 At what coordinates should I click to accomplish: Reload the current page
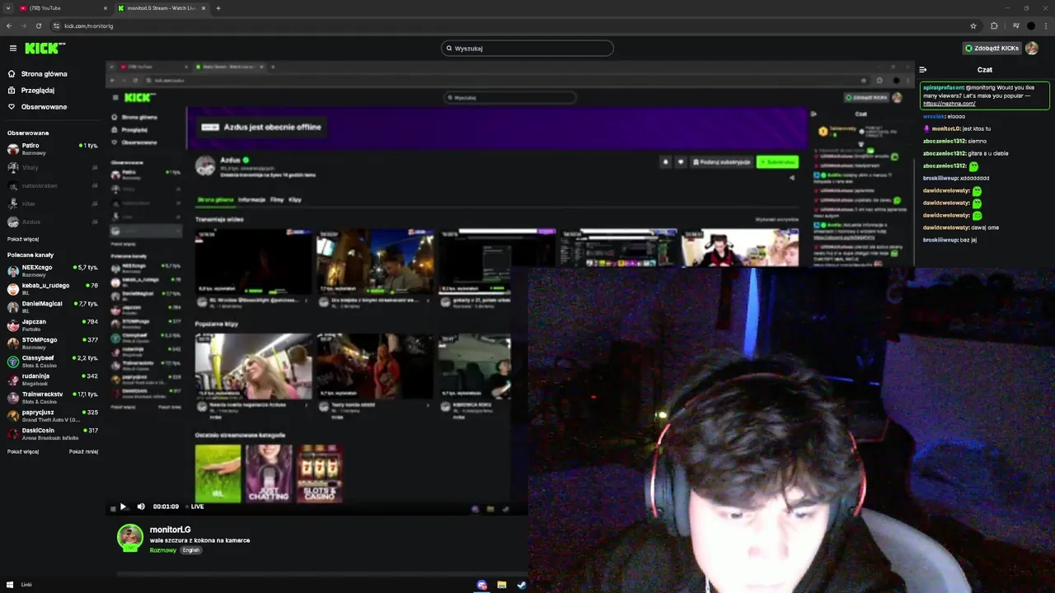click(38, 26)
